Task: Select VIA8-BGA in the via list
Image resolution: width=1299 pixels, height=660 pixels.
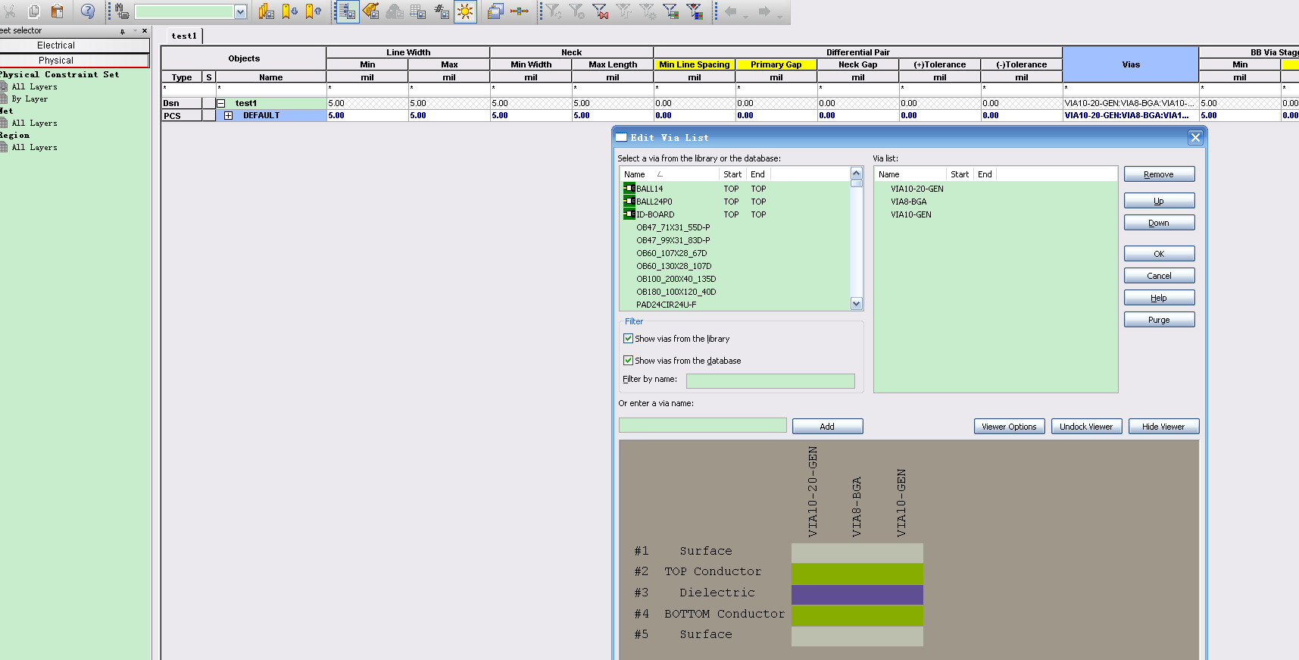Action: pos(908,202)
